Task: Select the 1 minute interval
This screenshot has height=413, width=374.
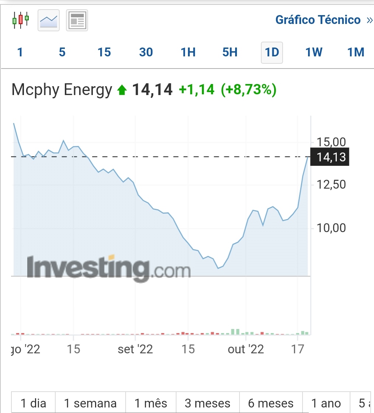Action: click(20, 52)
